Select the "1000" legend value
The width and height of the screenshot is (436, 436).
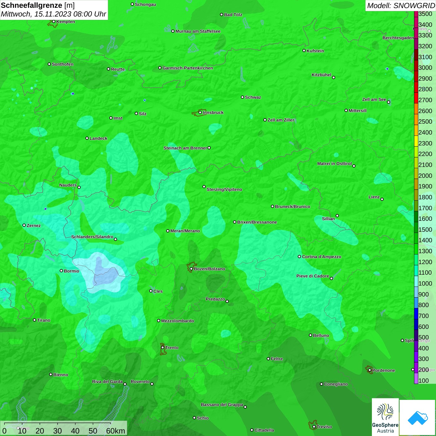[x=425, y=283]
